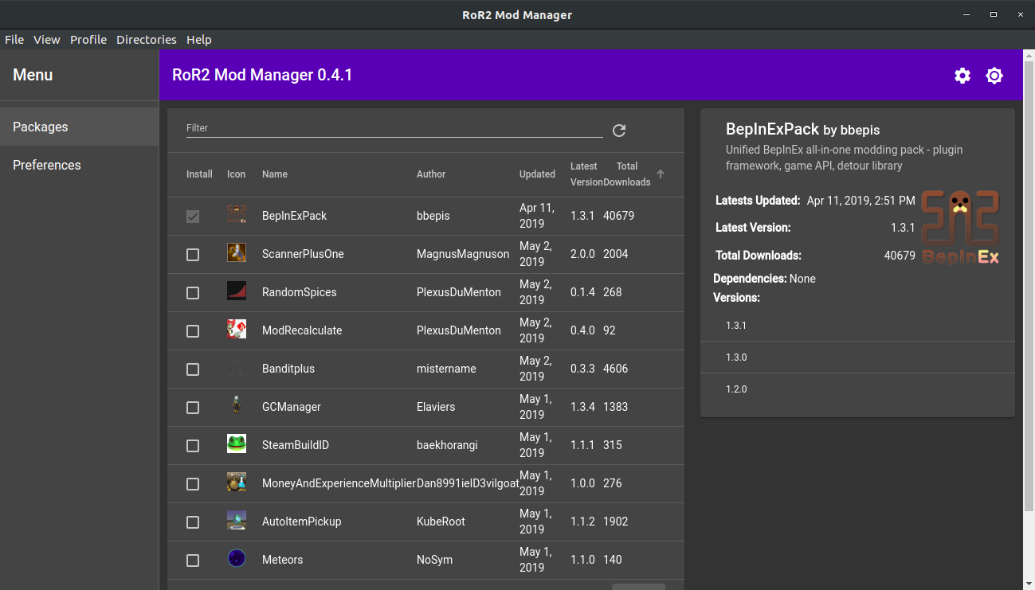The width and height of the screenshot is (1035, 590).
Task: Check install box for GCManager
Action: (193, 408)
